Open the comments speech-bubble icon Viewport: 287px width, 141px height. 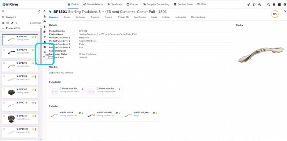pyautogui.click(x=44, y=21)
